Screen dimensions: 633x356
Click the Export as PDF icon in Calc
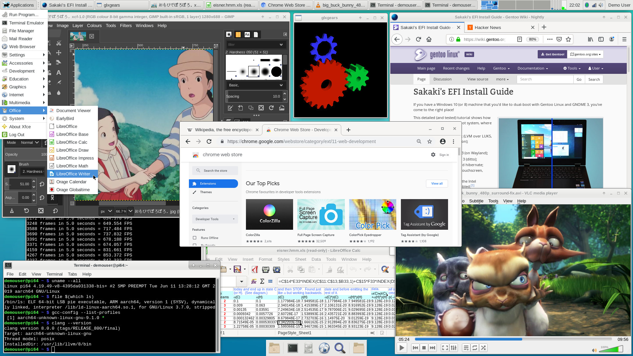point(255,270)
